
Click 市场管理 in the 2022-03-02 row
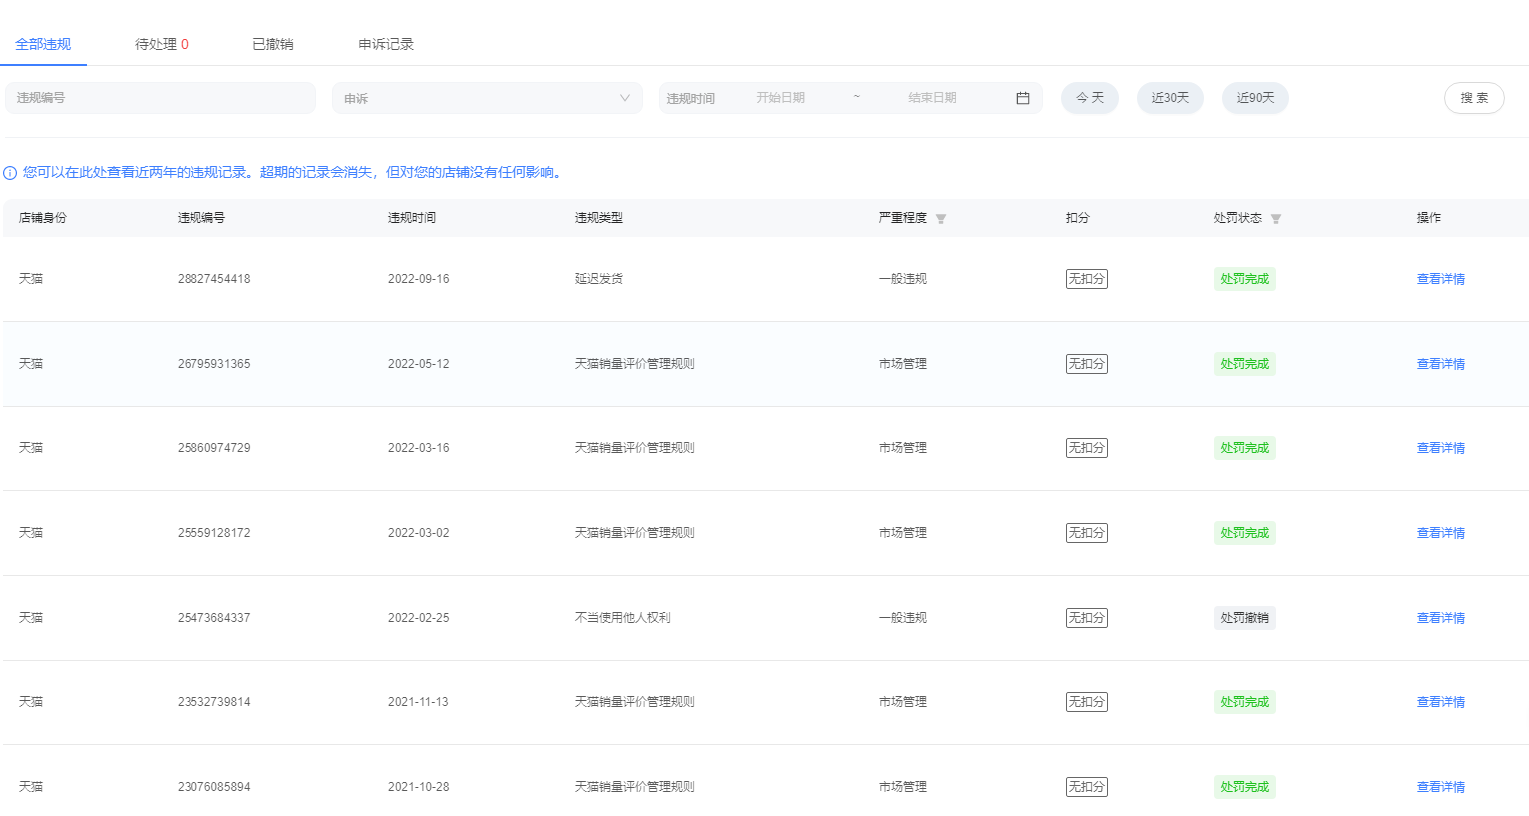click(903, 533)
